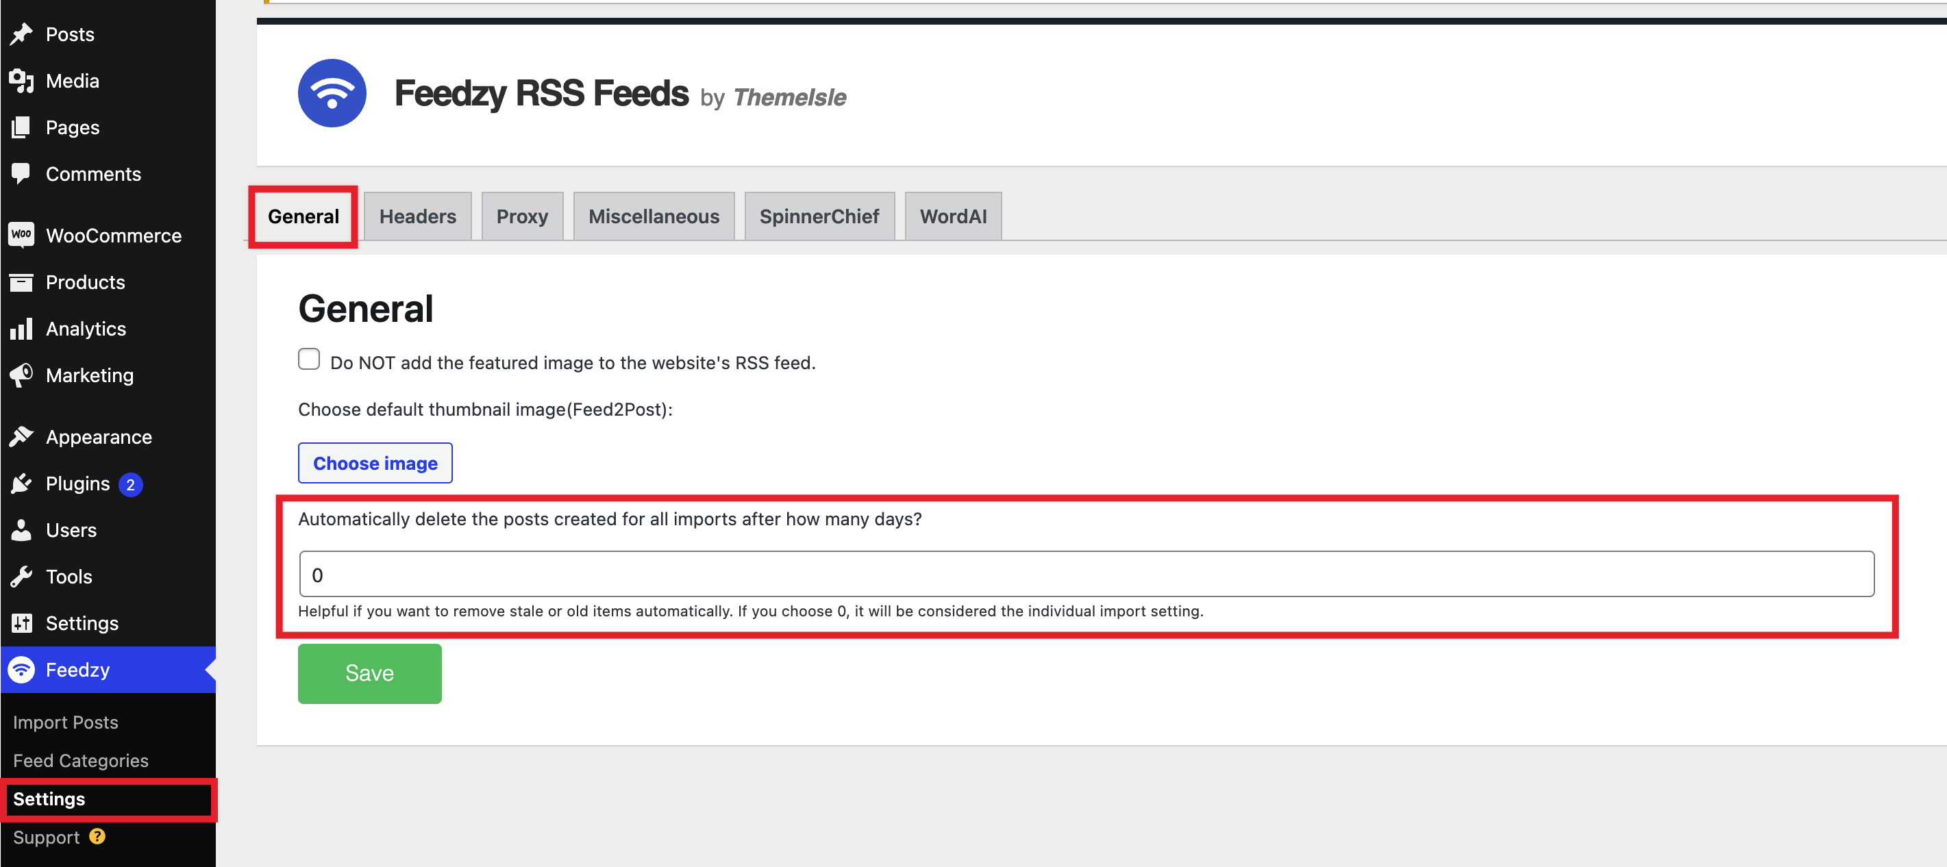This screenshot has width=1947, height=867.
Task: Click the Users person icon
Action: coord(21,529)
